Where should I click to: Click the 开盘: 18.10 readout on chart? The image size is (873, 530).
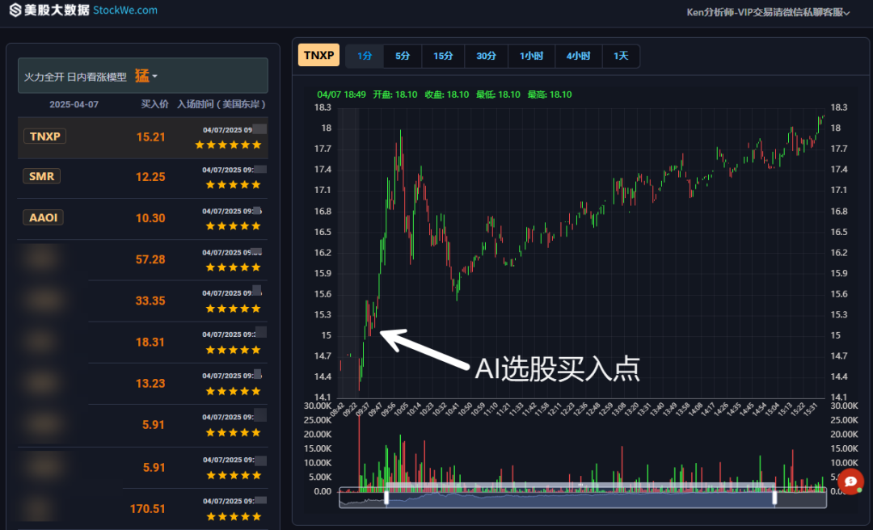coord(394,95)
